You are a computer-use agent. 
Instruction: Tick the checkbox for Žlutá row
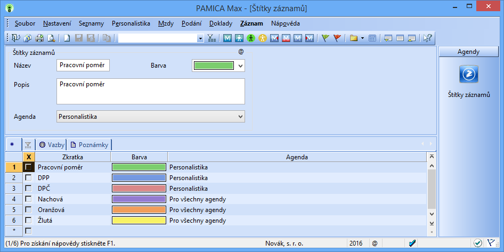[x=29, y=220]
